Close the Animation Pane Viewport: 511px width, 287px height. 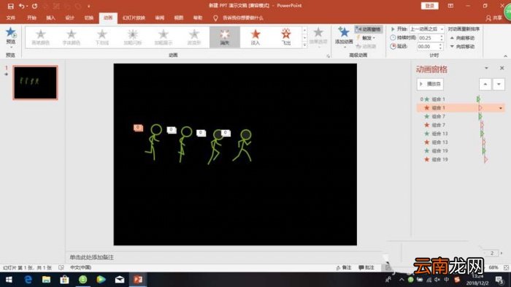pyautogui.click(x=502, y=68)
